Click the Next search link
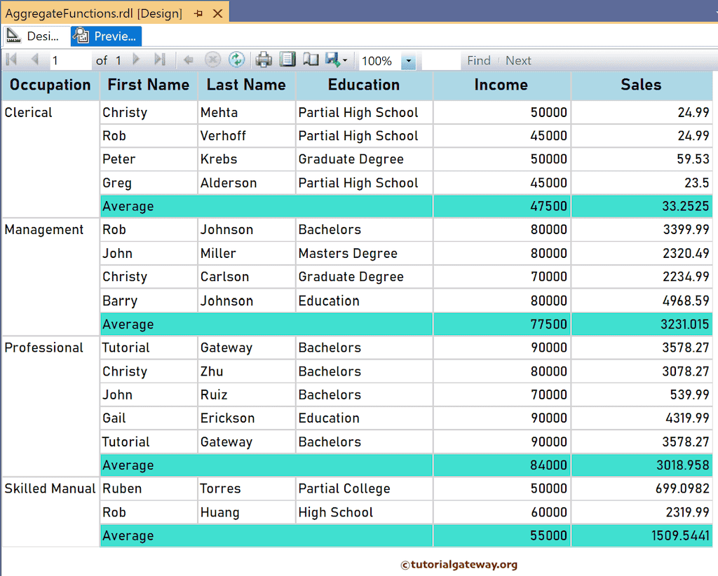The height and width of the screenshot is (576, 718). pyautogui.click(x=518, y=60)
